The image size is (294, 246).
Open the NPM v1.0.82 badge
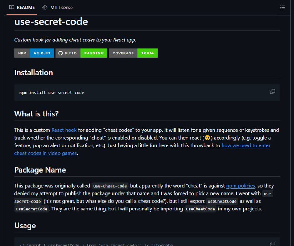point(34,53)
